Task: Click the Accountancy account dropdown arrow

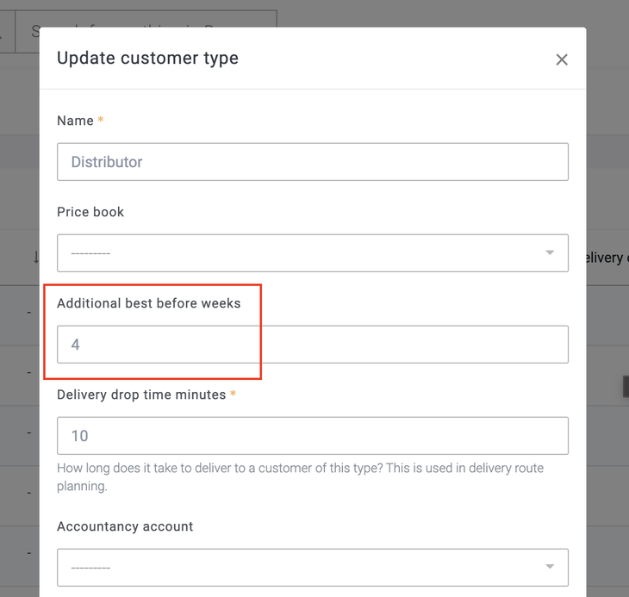Action: pyautogui.click(x=550, y=568)
